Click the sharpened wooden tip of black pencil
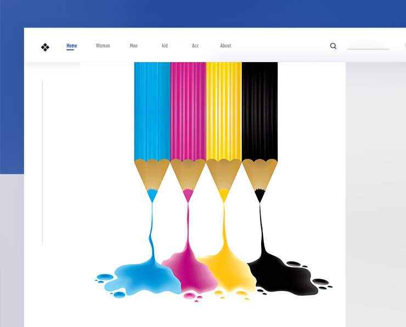 click(260, 176)
